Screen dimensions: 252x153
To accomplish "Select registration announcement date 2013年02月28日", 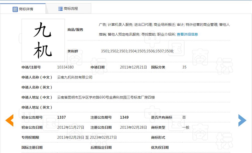I will 133,127.
